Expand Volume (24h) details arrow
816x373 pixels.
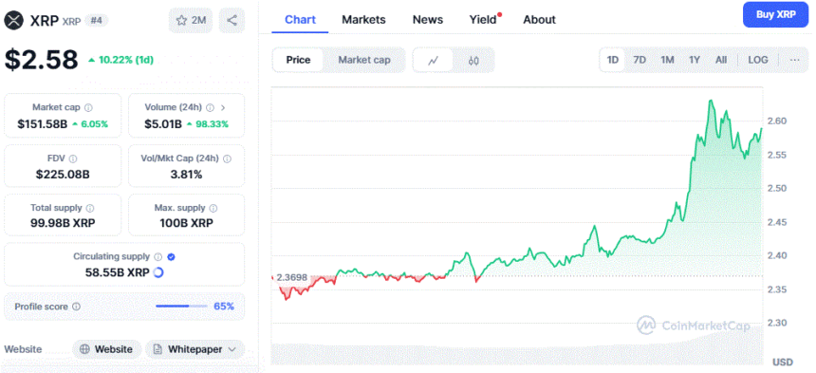[223, 107]
